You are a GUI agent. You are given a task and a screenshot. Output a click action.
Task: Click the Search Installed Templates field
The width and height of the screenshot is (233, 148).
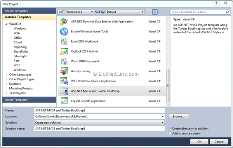point(198,12)
